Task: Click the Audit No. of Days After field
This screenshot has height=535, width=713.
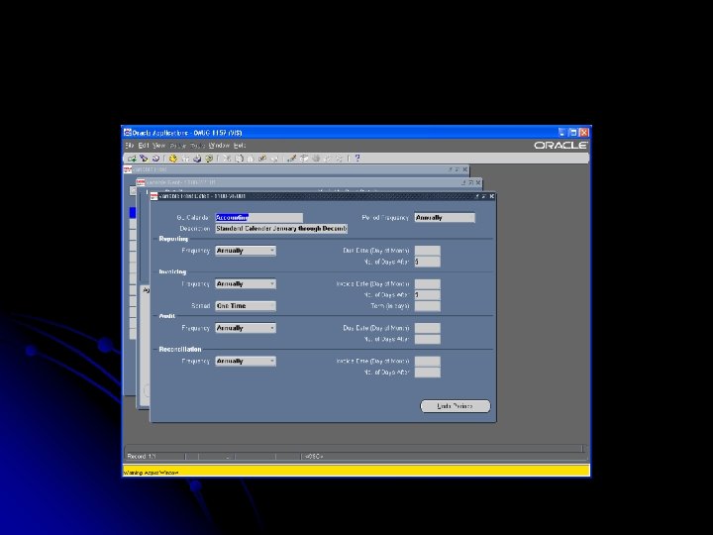Action: click(x=428, y=339)
